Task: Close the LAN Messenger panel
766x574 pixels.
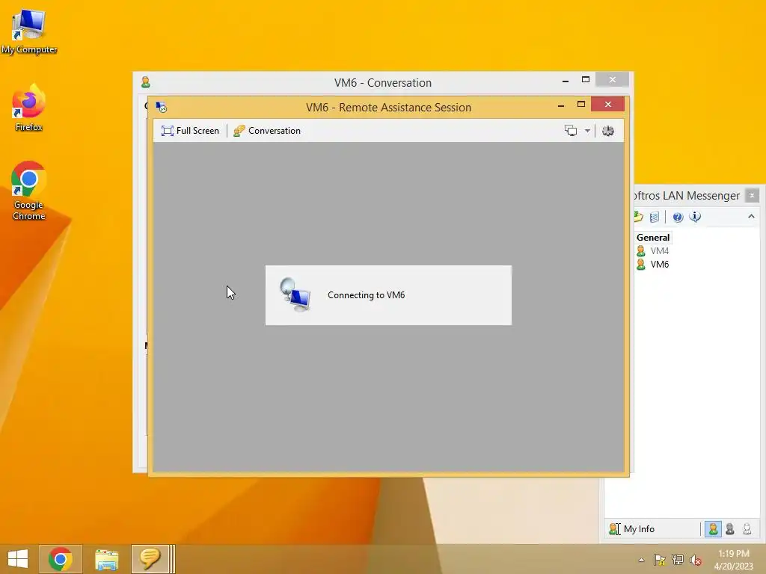Action: pyautogui.click(x=752, y=195)
